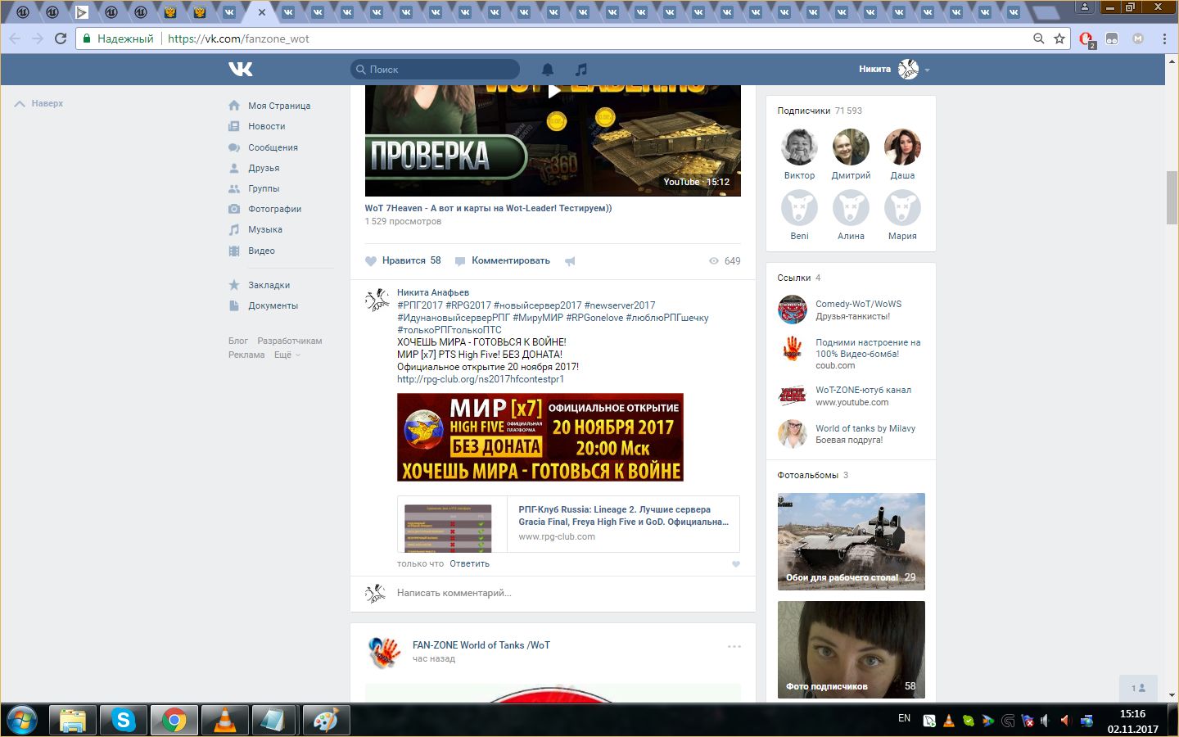Open World of tanks by Milavy link
1179x737 pixels.
(865, 428)
